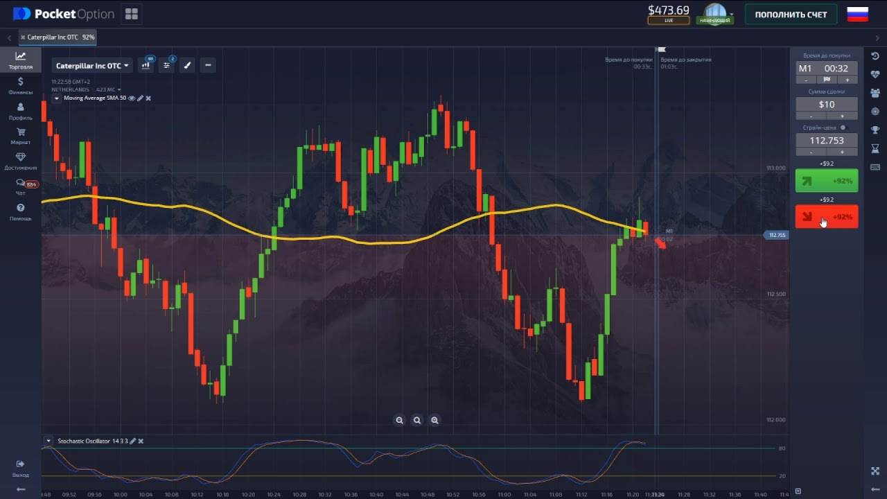Image resolution: width=887 pixels, height=499 pixels.
Task: Toggle fullscreen expand arrows icon
Action: tap(875, 471)
